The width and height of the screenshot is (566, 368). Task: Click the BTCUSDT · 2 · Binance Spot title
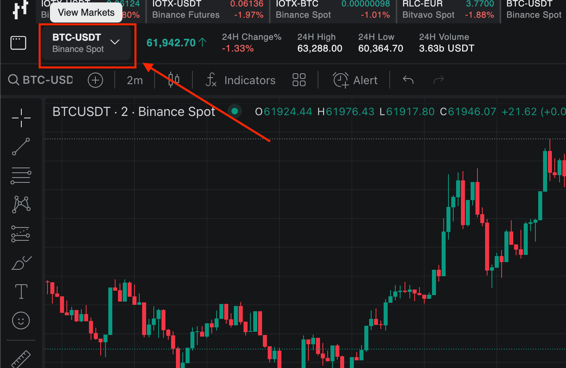pos(134,112)
